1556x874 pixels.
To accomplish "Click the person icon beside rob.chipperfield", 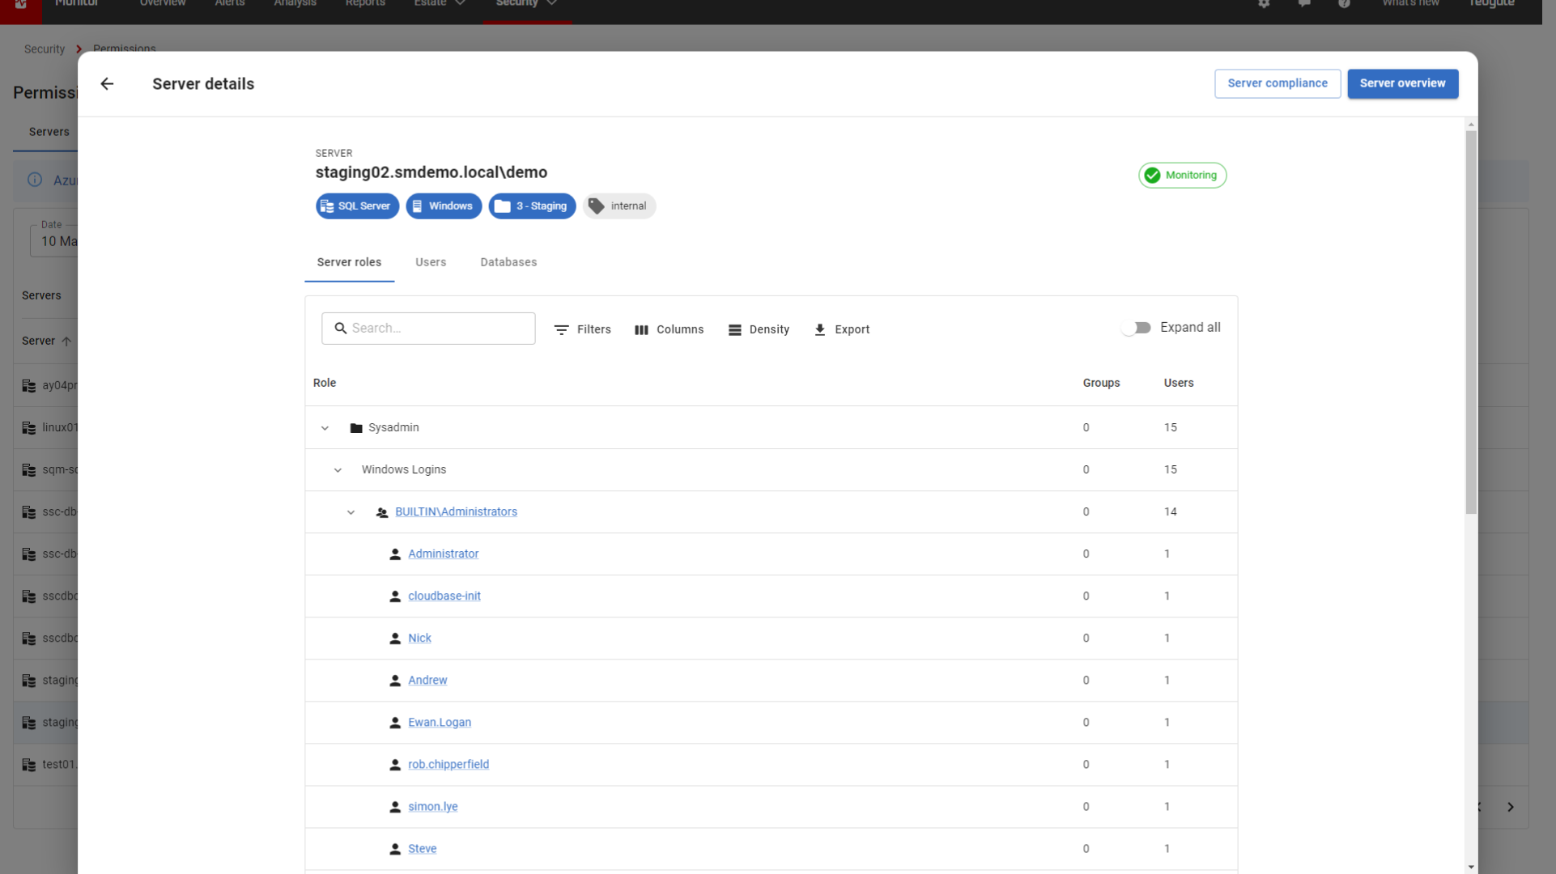I will tap(395, 764).
